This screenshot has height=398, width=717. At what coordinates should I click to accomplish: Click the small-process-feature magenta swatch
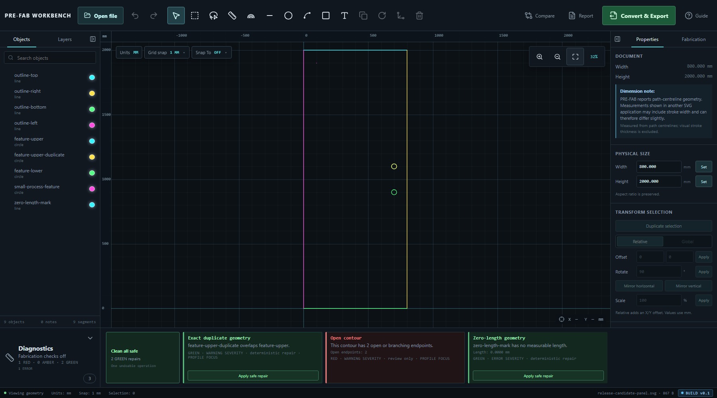click(x=92, y=189)
